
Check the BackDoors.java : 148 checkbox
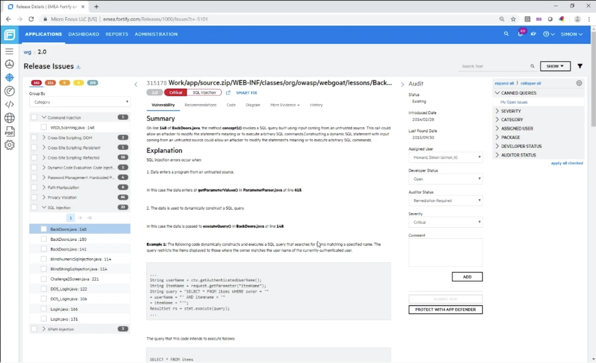(x=44, y=229)
